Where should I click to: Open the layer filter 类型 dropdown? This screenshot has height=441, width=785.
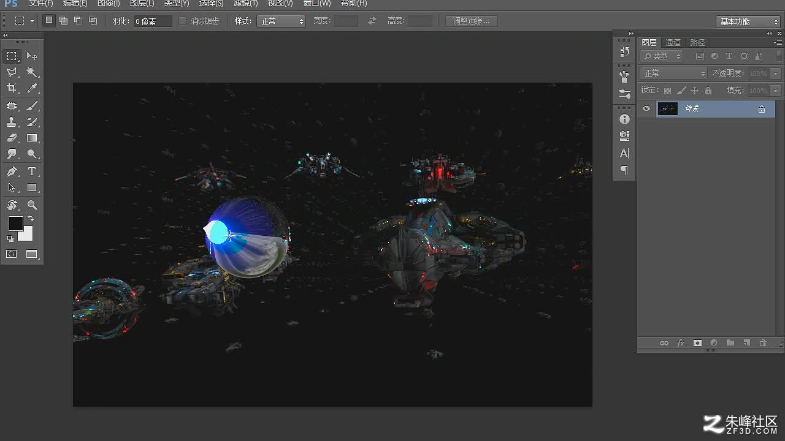pos(662,56)
